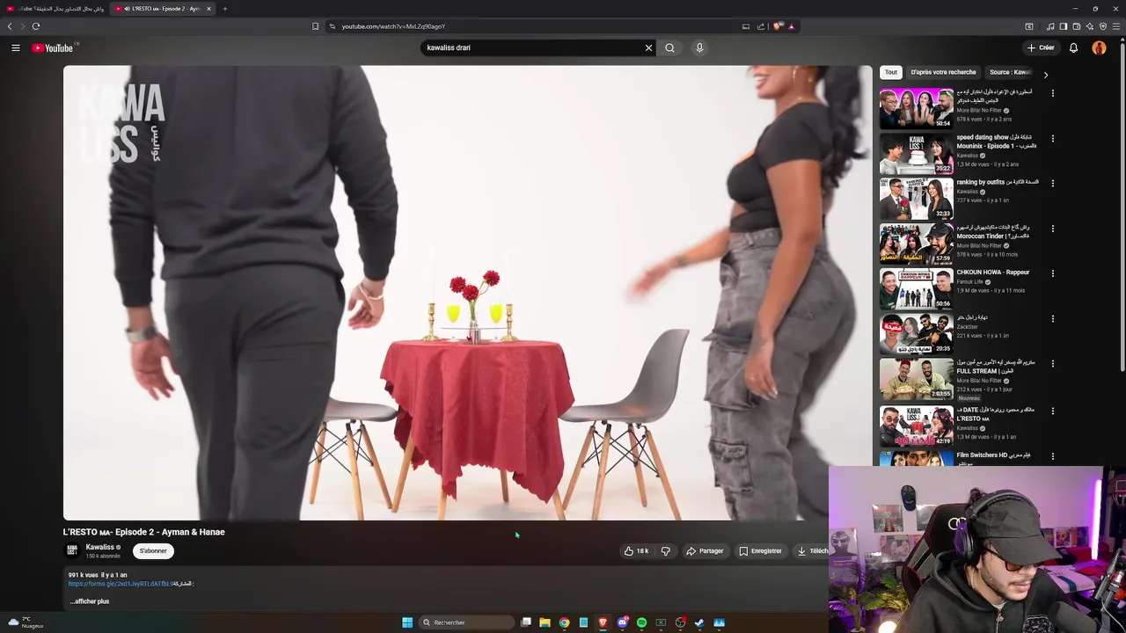Open Brave Shields lion icon

778,26
